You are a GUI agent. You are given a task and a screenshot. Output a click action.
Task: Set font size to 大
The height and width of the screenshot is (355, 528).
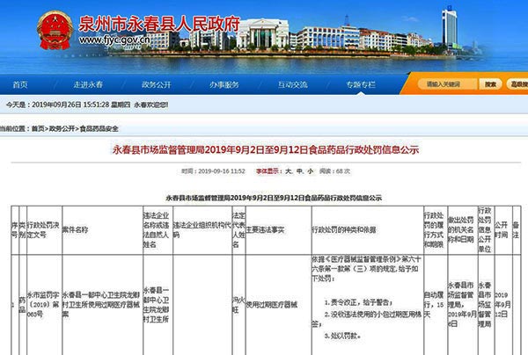[x=287, y=170]
